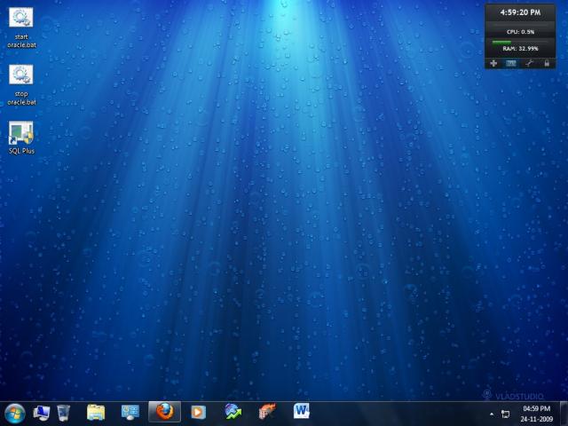Click the Show Desktop button at taskbar edge
This screenshot has width=568, height=426.
pyautogui.click(x=564, y=414)
